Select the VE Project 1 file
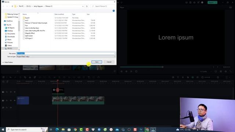This screenshot has height=132, width=235. [29, 38]
